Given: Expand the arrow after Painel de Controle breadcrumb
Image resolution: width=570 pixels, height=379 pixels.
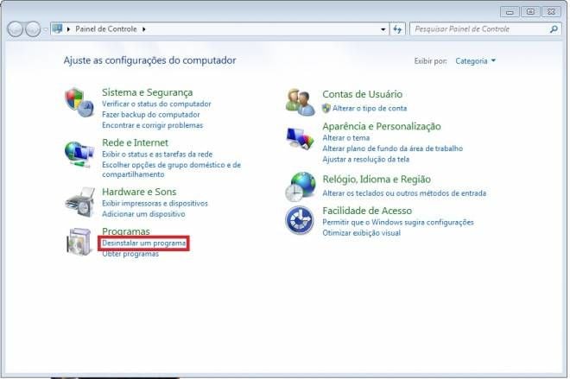Looking at the screenshot, I should pyautogui.click(x=144, y=29).
